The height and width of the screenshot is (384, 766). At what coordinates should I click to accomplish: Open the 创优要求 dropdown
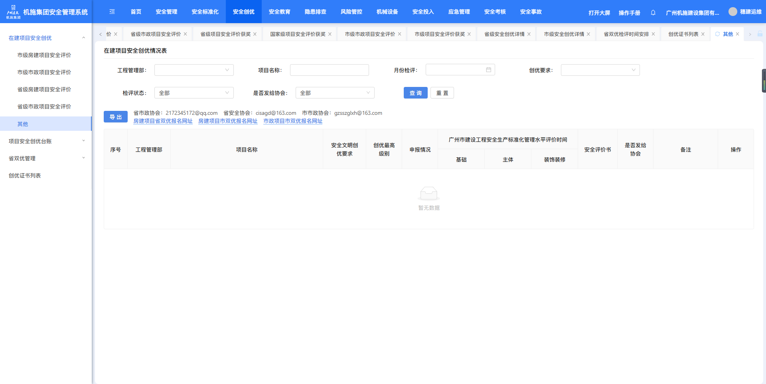[x=600, y=70]
